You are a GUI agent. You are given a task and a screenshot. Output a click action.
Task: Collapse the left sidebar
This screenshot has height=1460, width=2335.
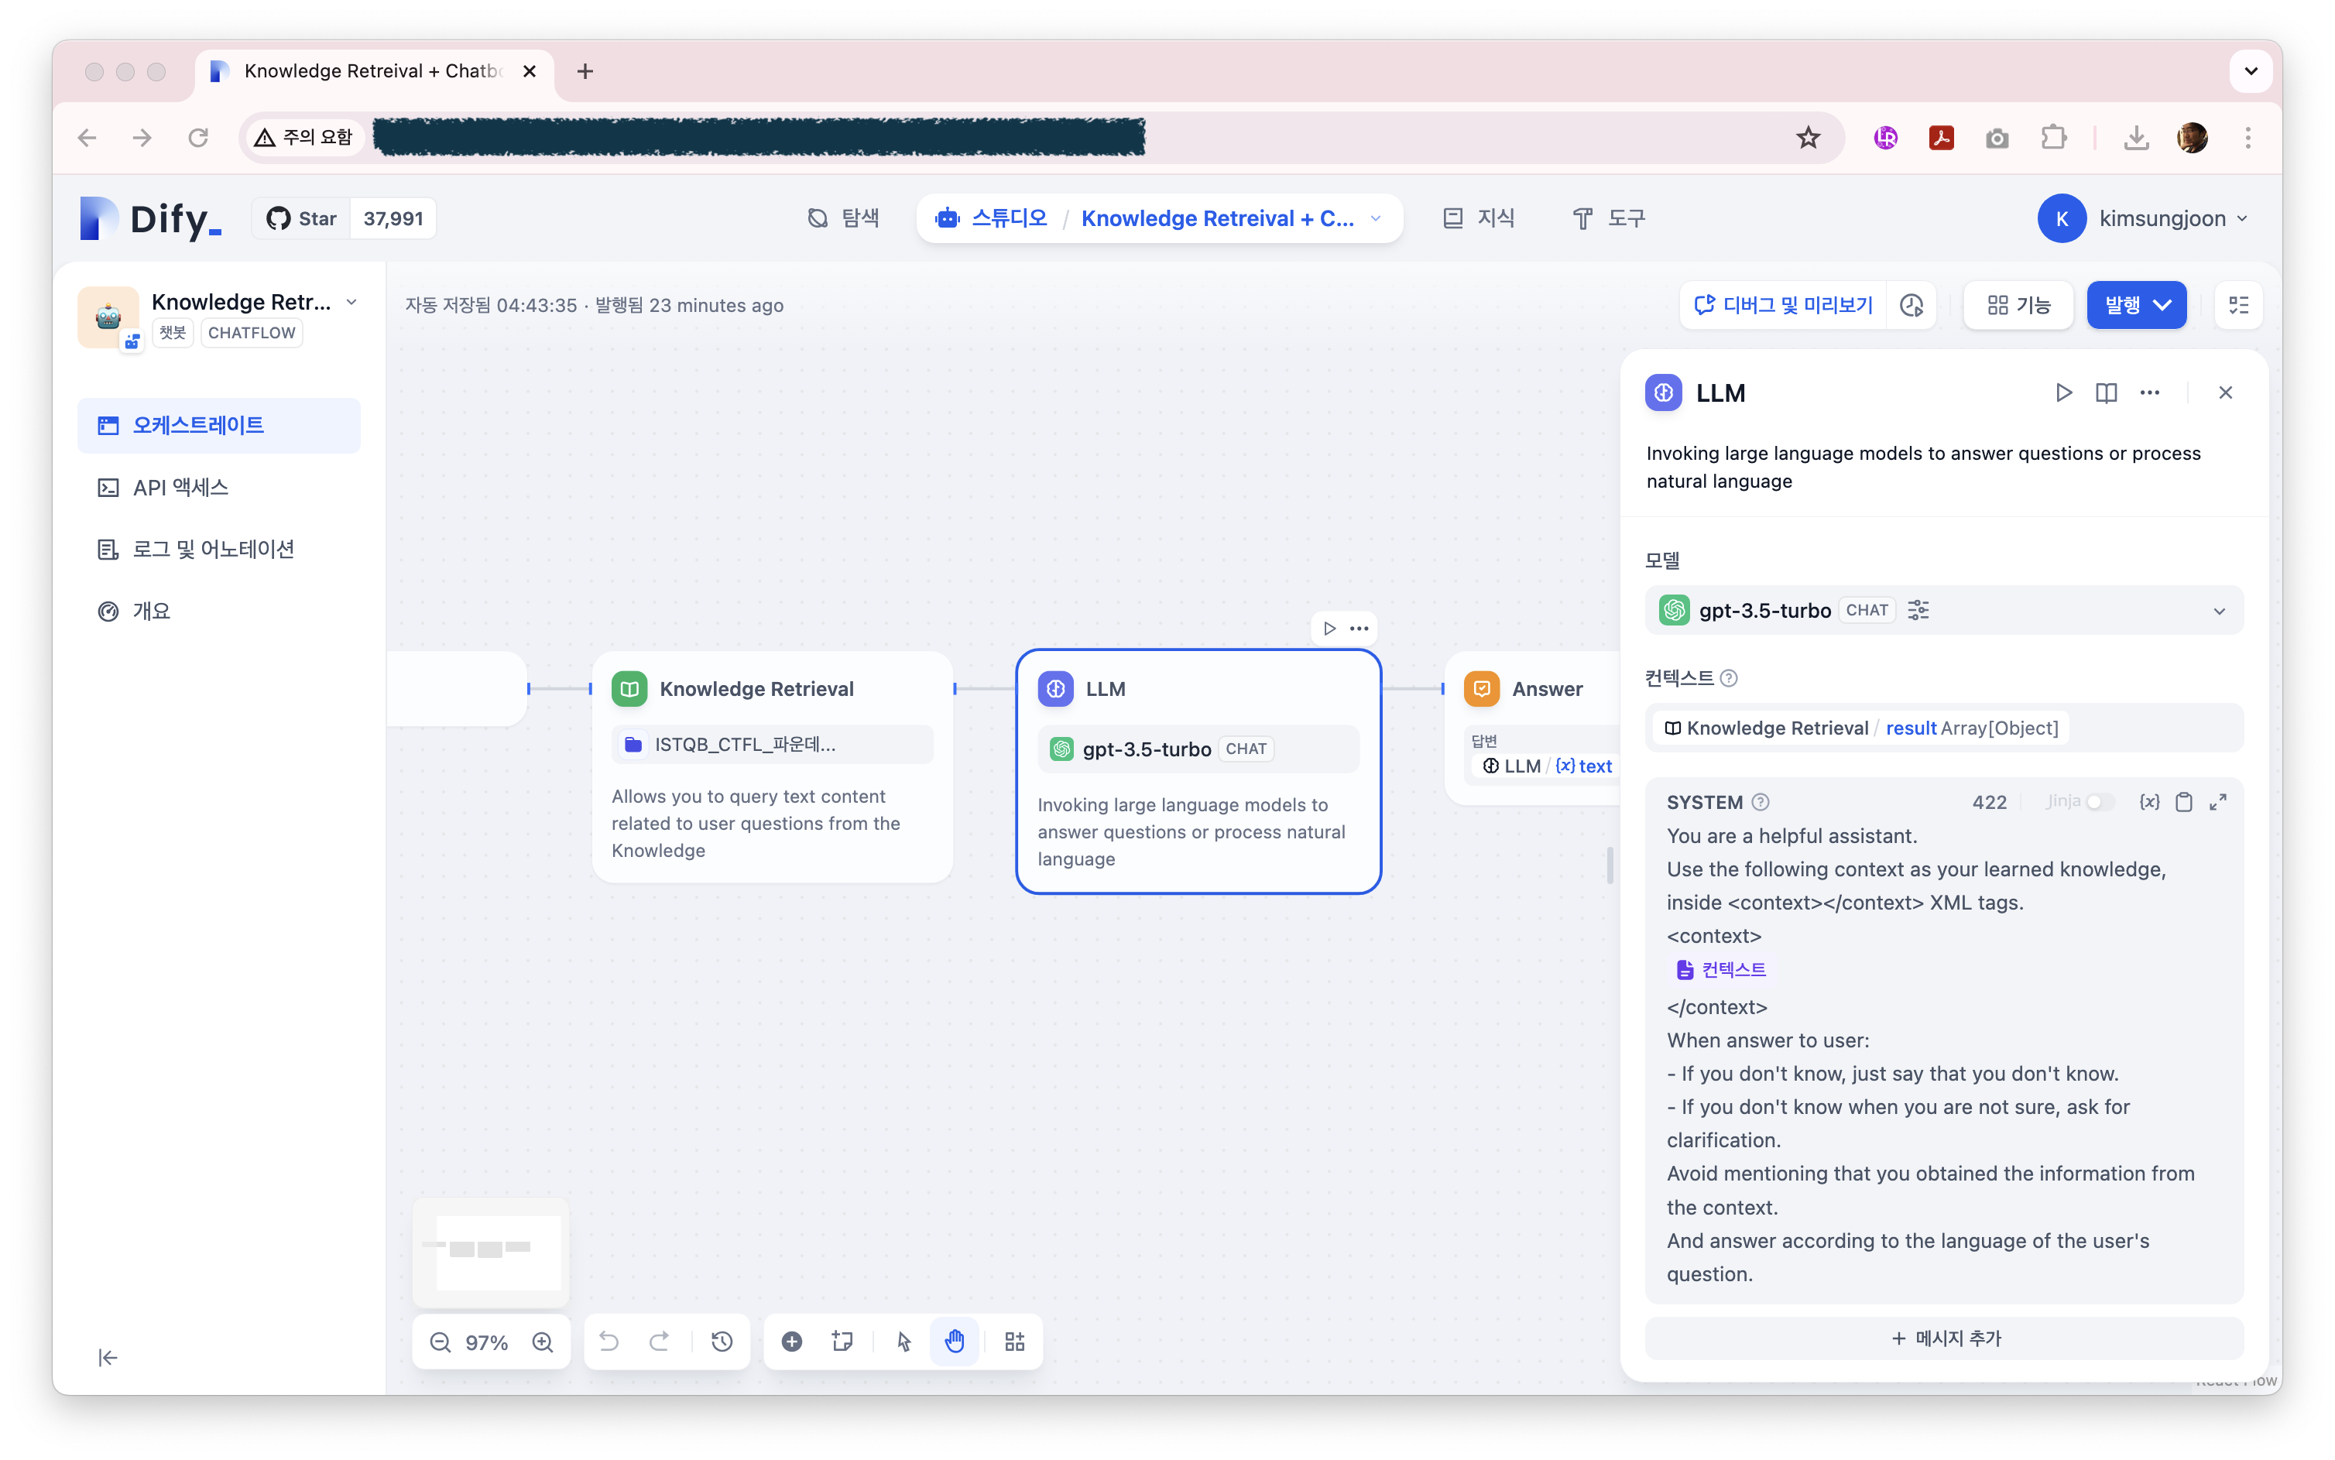click(x=108, y=1358)
